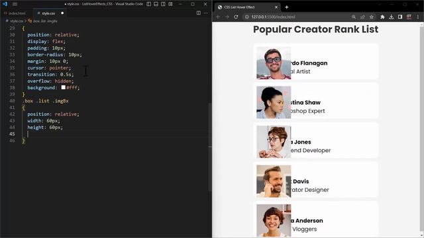Click line number 45 in gutter

[12, 134]
